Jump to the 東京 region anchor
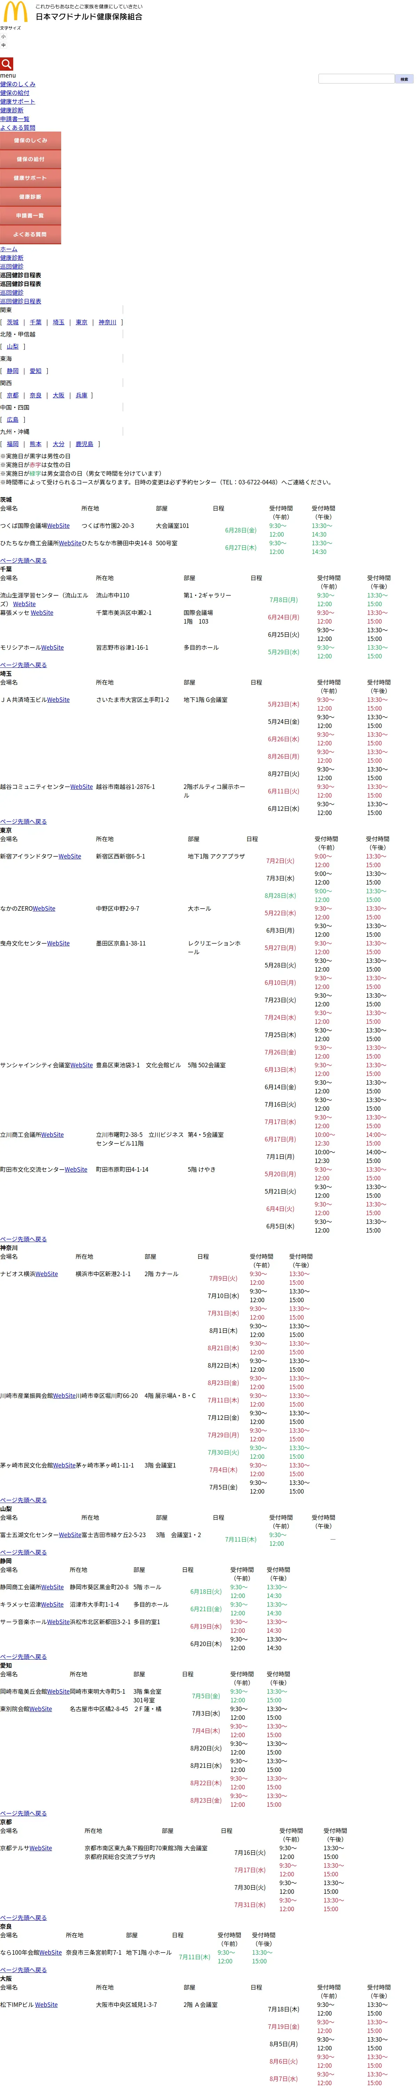 pos(82,323)
